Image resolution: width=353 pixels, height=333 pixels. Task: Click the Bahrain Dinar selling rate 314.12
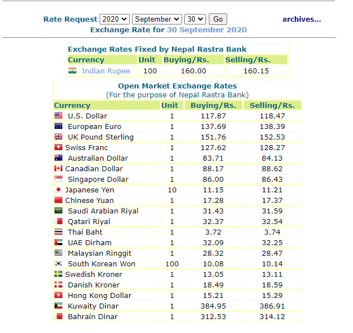(272, 316)
